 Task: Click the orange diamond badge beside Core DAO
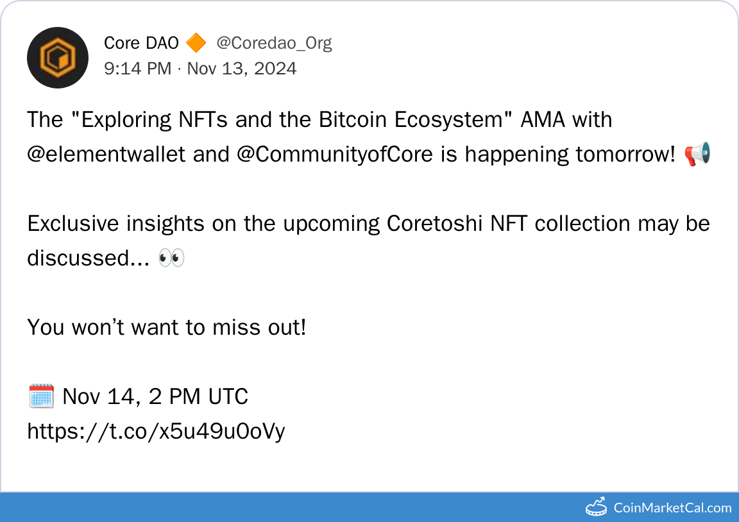pyautogui.click(x=196, y=43)
